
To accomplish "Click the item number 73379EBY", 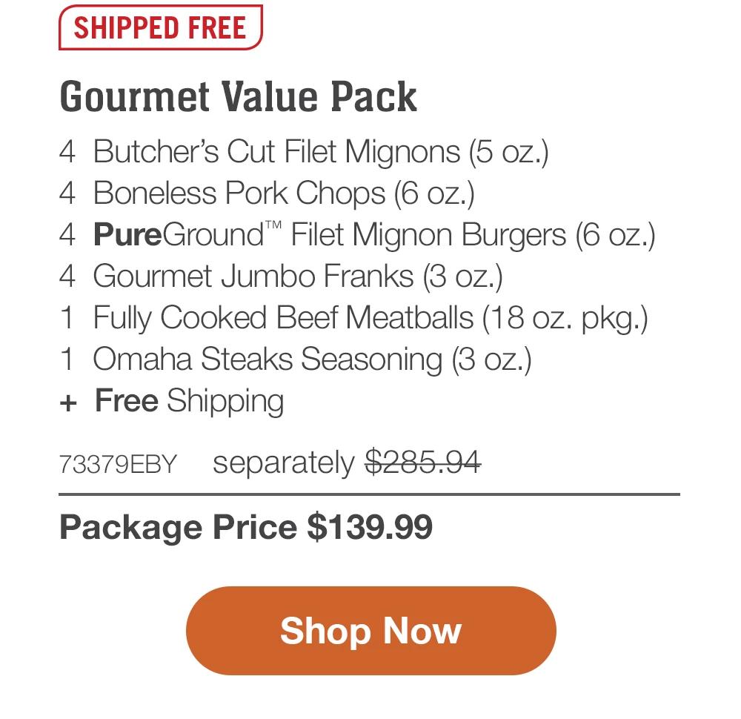I will [x=117, y=463].
